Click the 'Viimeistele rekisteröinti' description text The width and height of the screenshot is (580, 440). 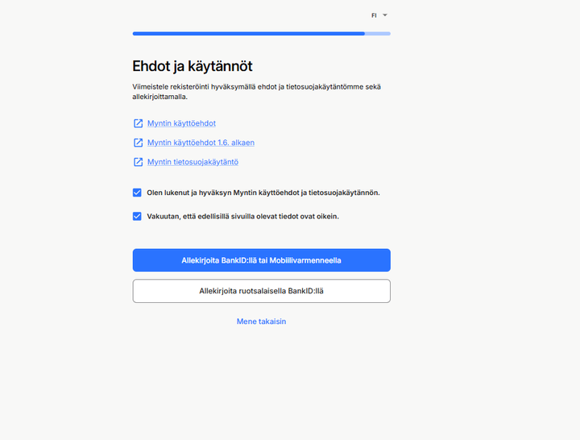[x=257, y=92]
